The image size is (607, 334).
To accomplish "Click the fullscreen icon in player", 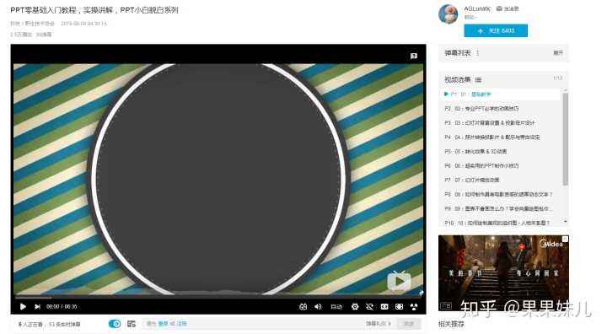I will (414, 306).
